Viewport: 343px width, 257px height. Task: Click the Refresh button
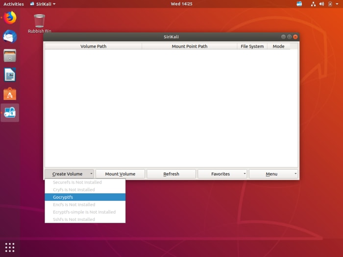click(171, 174)
